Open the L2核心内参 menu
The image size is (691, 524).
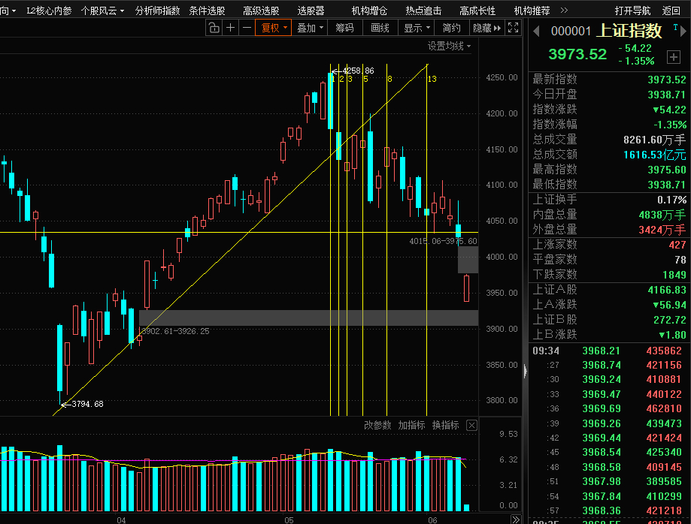(49, 11)
